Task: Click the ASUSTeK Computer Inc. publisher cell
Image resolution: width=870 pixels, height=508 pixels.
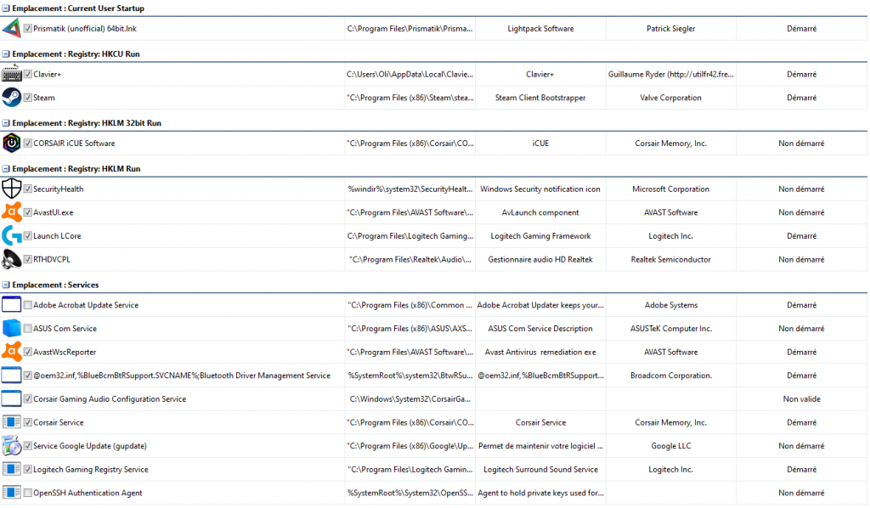Action: coord(671,328)
